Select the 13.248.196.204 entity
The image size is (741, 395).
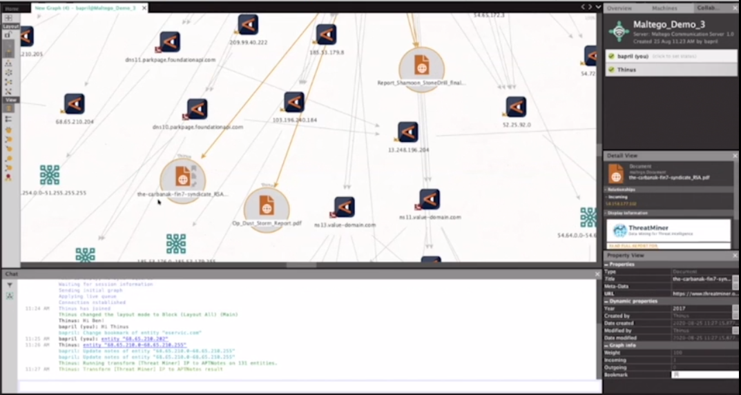tap(408, 132)
